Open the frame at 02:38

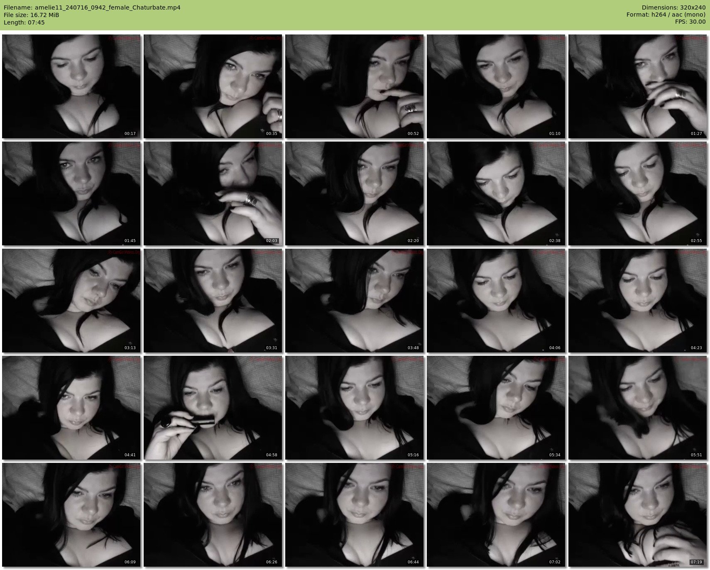(496, 193)
